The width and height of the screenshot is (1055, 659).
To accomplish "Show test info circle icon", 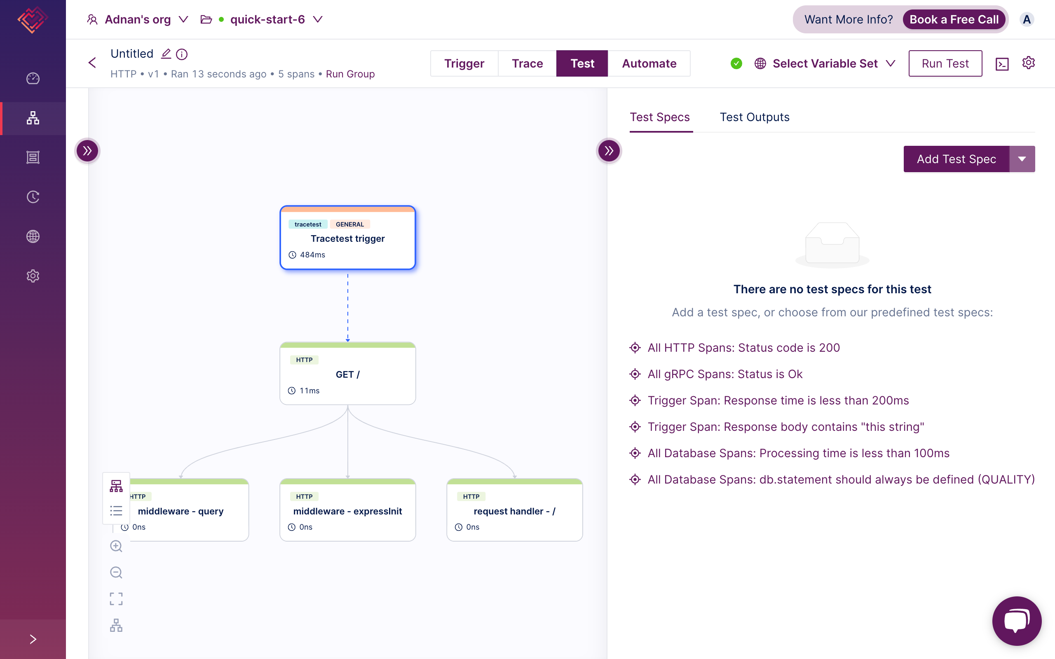I will tap(182, 54).
